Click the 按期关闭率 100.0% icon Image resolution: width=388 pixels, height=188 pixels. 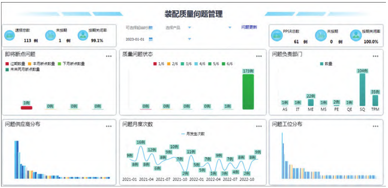356,35
